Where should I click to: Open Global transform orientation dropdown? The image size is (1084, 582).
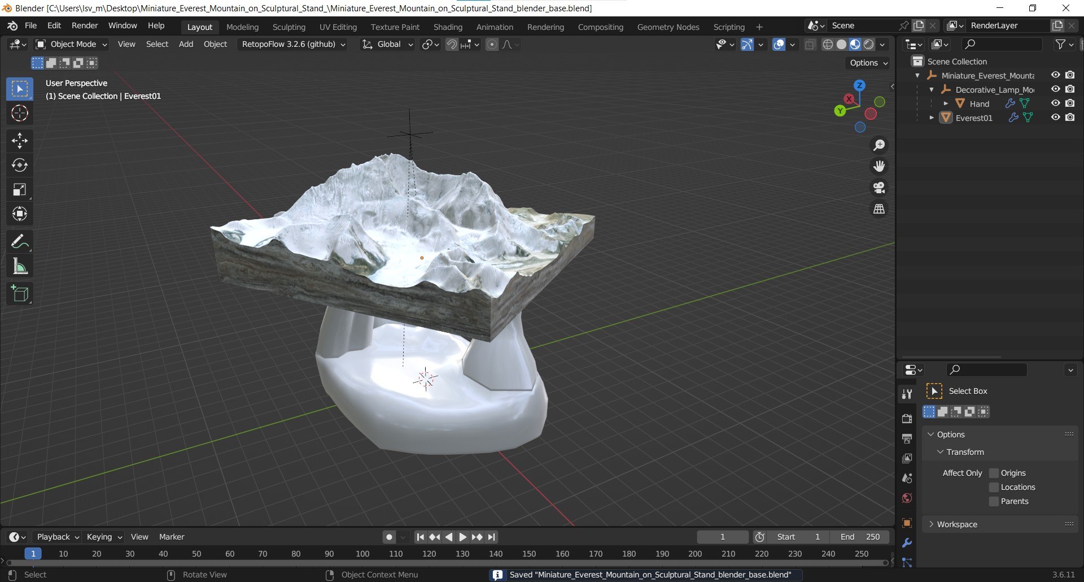point(387,44)
